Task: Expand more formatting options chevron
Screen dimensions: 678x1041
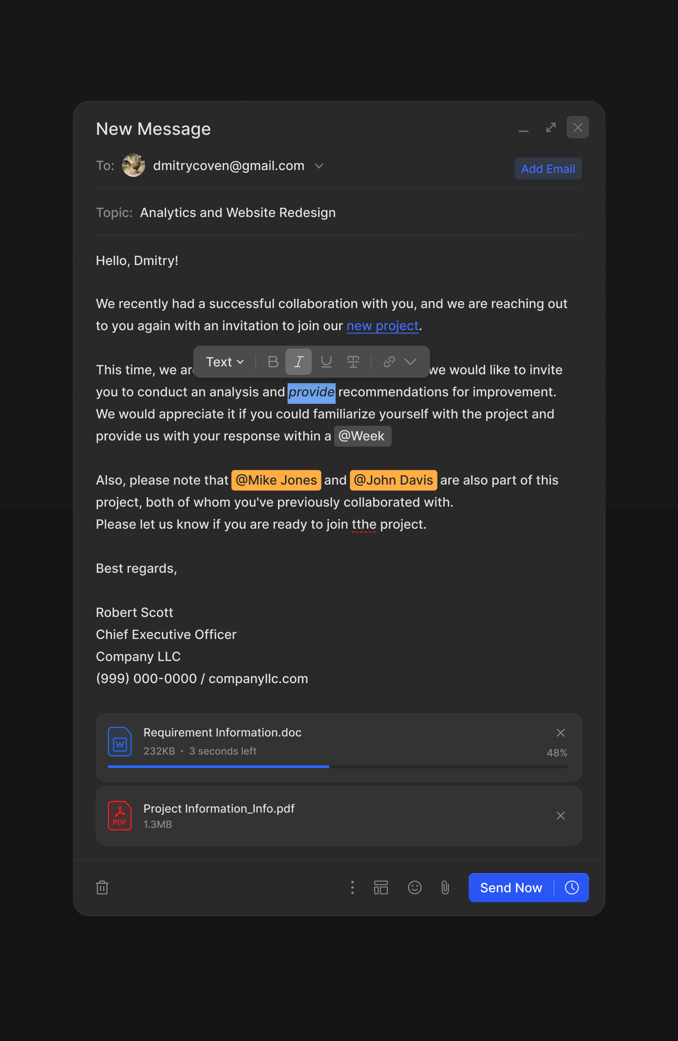Action: pyautogui.click(x=410, y=362)
